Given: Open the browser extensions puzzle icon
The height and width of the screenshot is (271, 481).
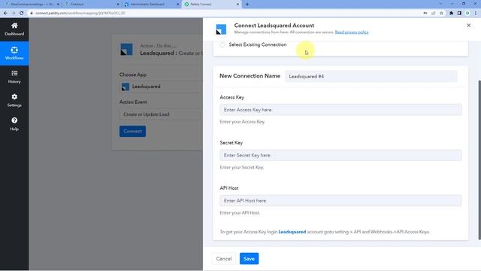Looking at the screenshot, I should pyautogui.click(x=451, y=14).
